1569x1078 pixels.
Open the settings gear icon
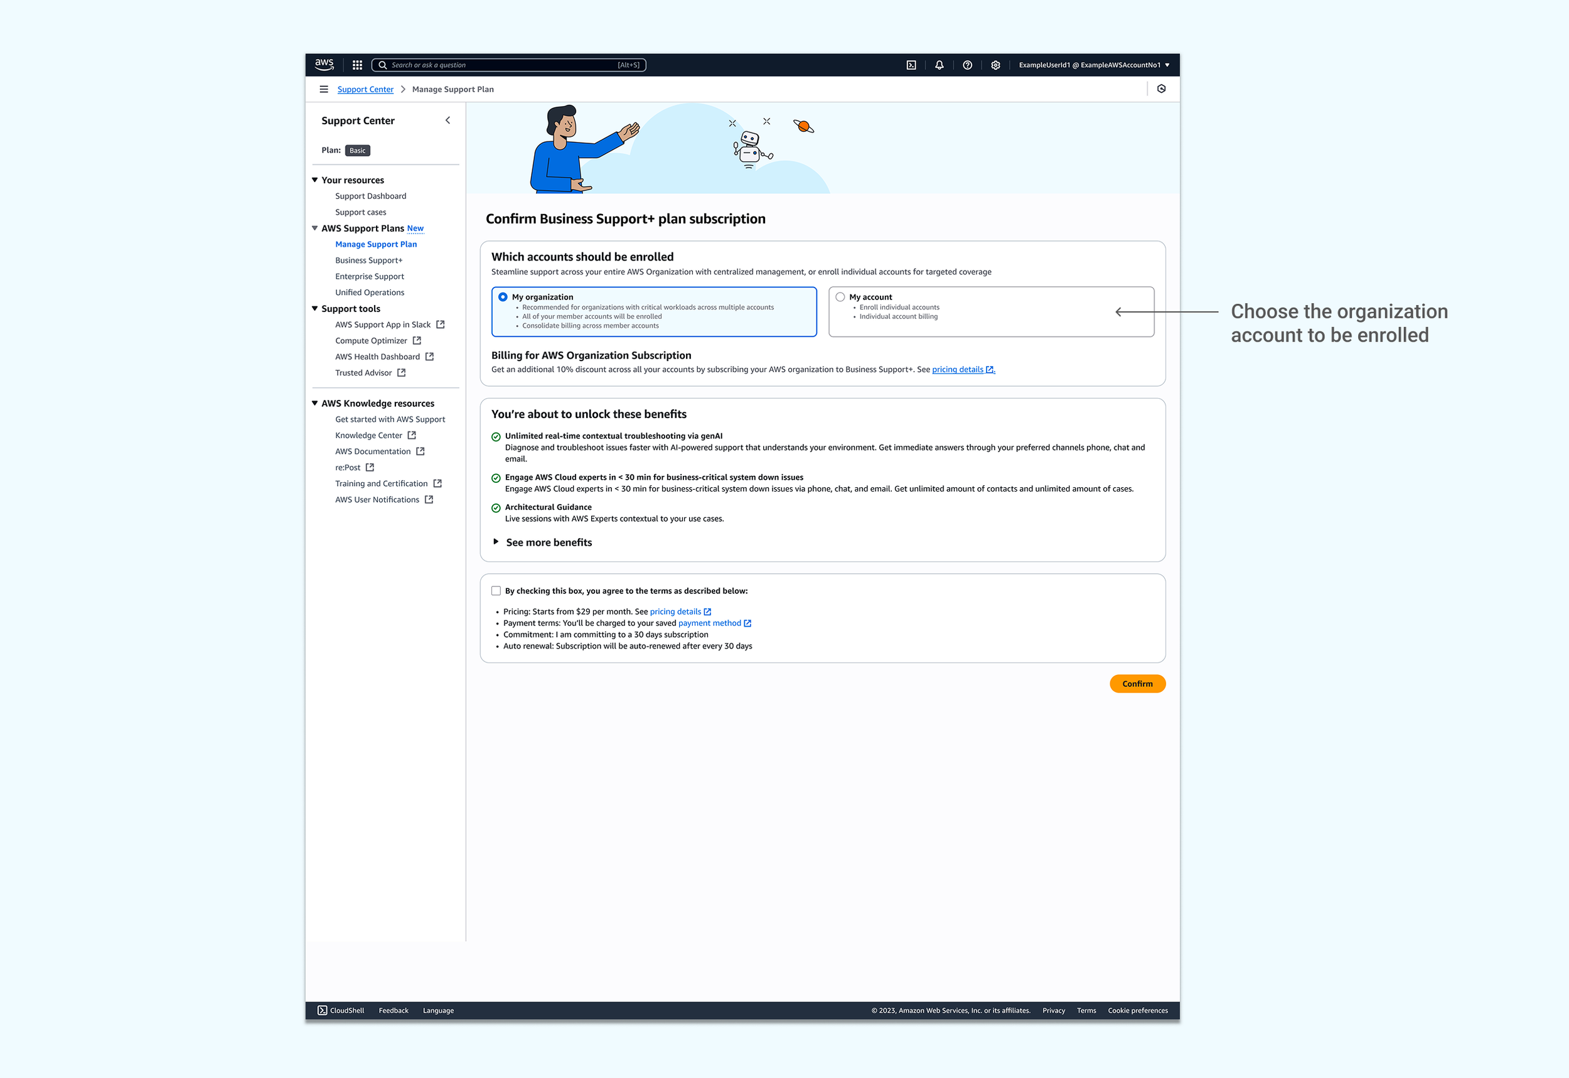point(995,65)
